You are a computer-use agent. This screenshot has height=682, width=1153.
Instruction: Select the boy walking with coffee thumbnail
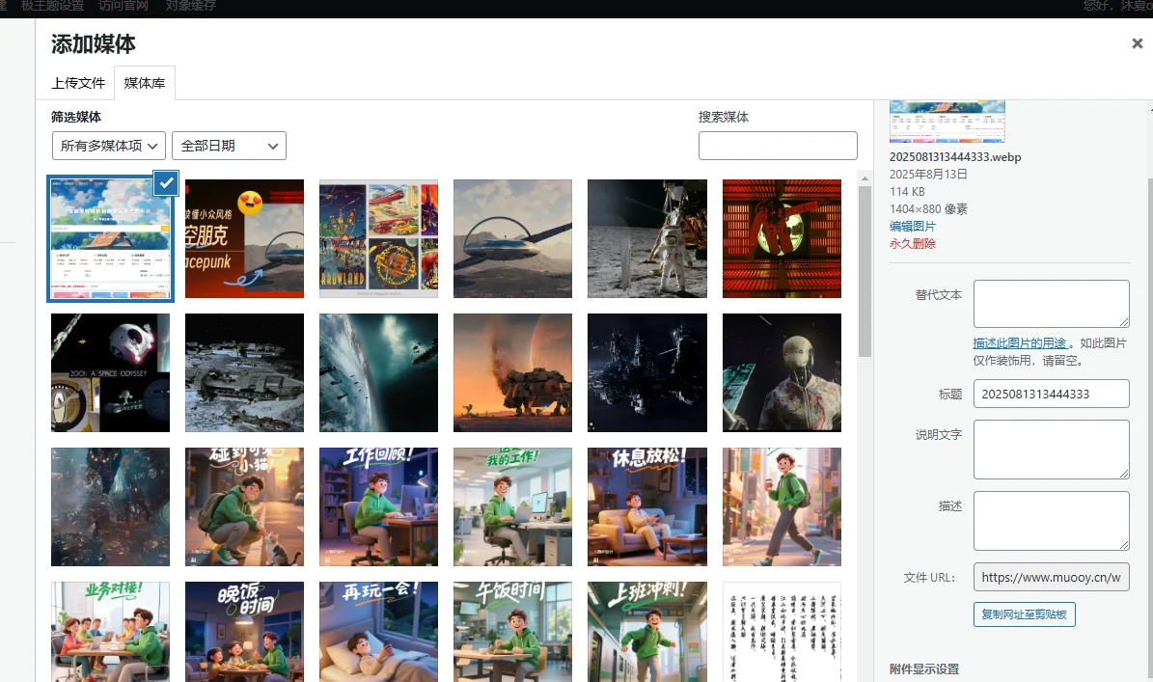coord(782,507)
